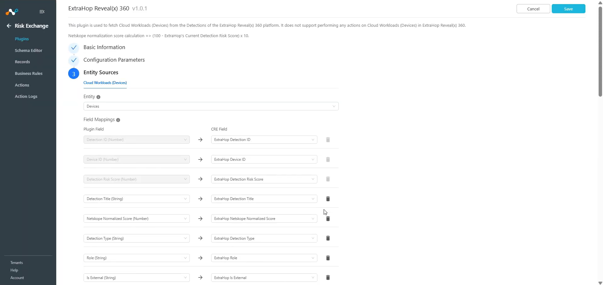Click the scrollbar up arrow

point(600,3)
